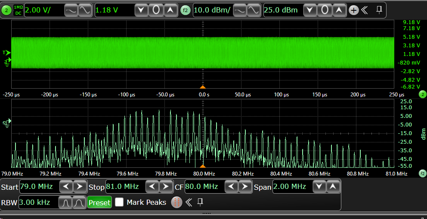
Task: Decrease Span using the down arrow
Action: (x=319, y=187)
